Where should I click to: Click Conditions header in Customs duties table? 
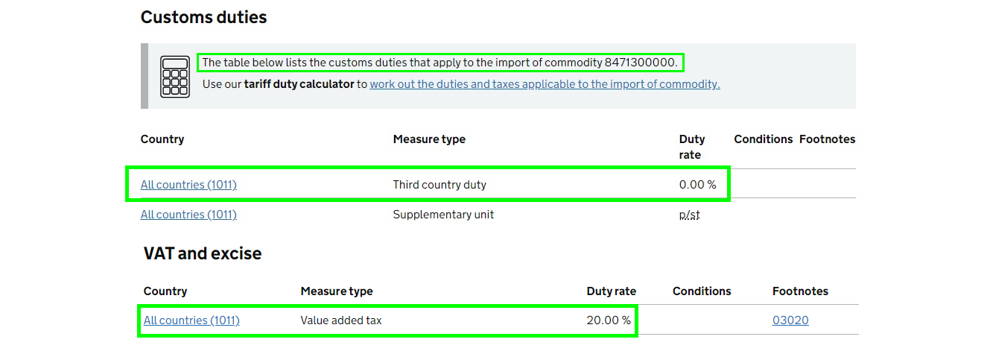pos(763,139)
